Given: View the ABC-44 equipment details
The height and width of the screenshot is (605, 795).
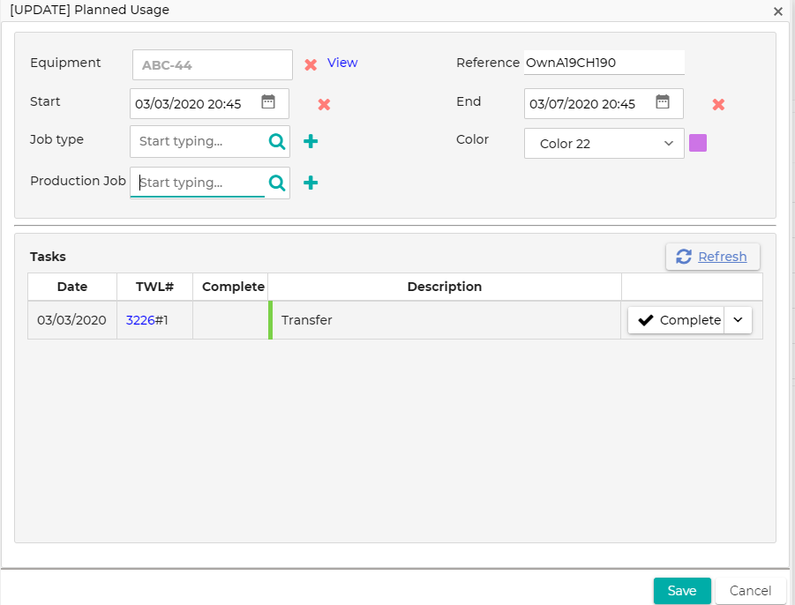Looking at the screenshot, I should pos(342,63).
